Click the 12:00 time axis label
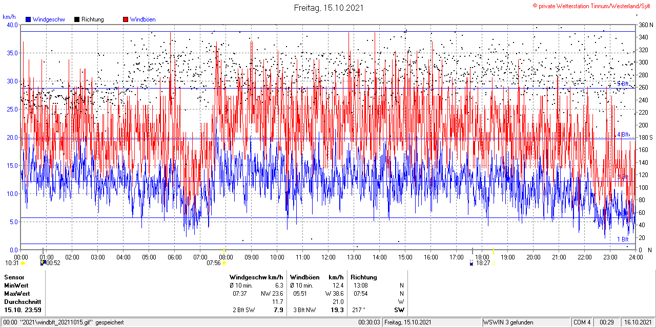Viewport: 656px width, 328px height. click(329, 257)
